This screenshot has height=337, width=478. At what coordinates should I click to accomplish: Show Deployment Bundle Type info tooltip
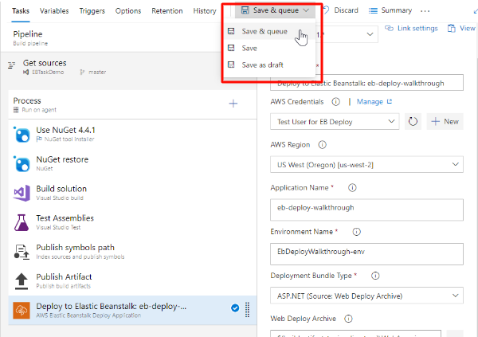(x=375, y=276)
